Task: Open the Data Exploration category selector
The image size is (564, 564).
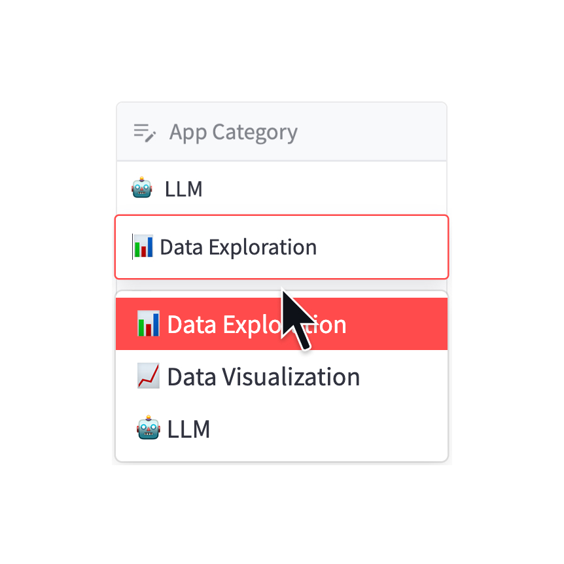Action: pyautogui.click(x=281, y=247)
